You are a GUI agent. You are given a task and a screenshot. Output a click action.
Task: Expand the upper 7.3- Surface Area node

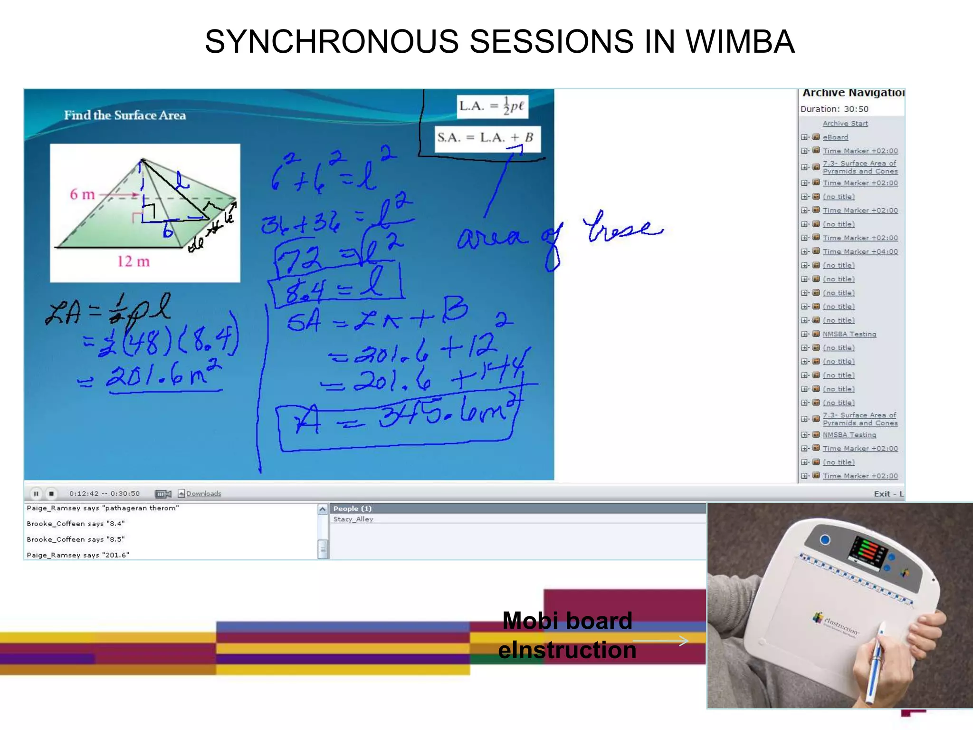coord(804,167)
